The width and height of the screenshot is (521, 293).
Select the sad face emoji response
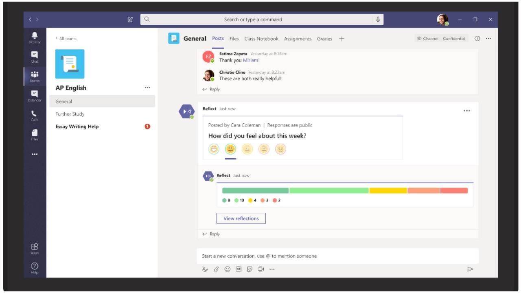(264, 149)
